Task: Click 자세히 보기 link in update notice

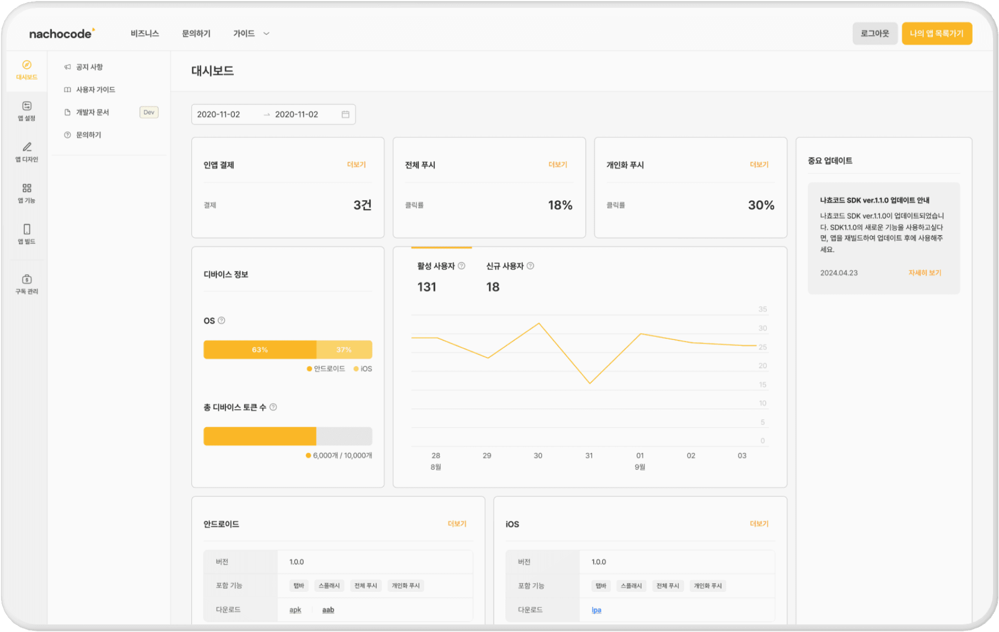Action: tap(924, 273)
